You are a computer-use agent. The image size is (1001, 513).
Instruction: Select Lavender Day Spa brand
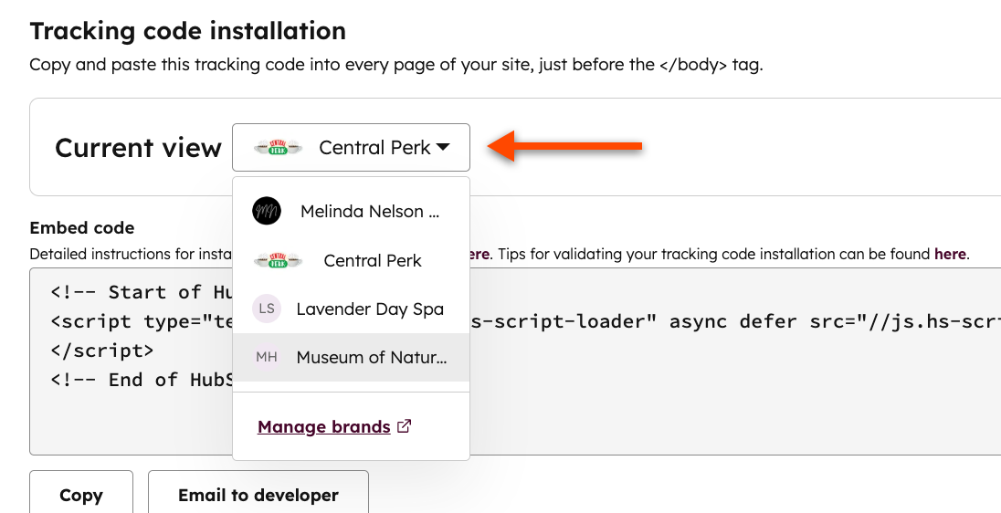(351, 309)
